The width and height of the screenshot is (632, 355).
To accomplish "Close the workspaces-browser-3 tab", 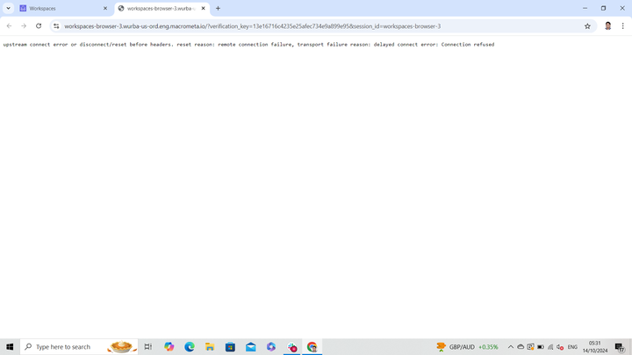I will click(x=203, y=8).
